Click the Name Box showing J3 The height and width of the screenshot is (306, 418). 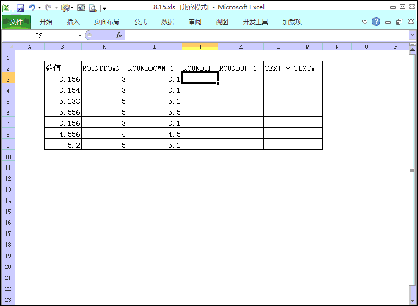[39, 36]
